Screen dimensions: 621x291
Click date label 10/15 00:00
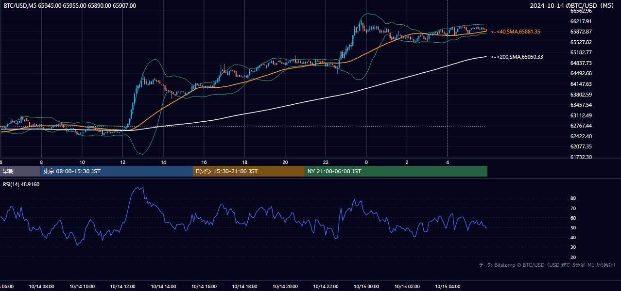[x=366, y=287]
